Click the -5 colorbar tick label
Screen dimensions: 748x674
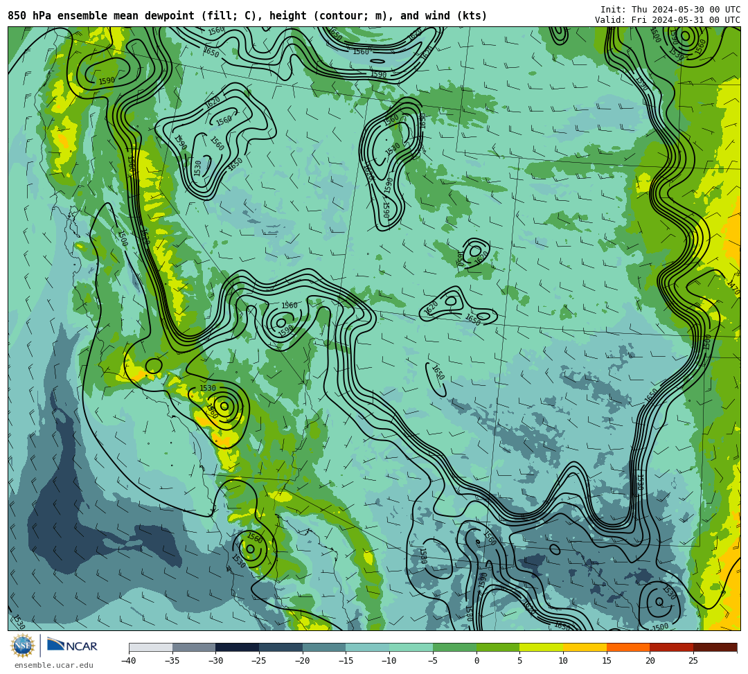(x=433, y=661)
